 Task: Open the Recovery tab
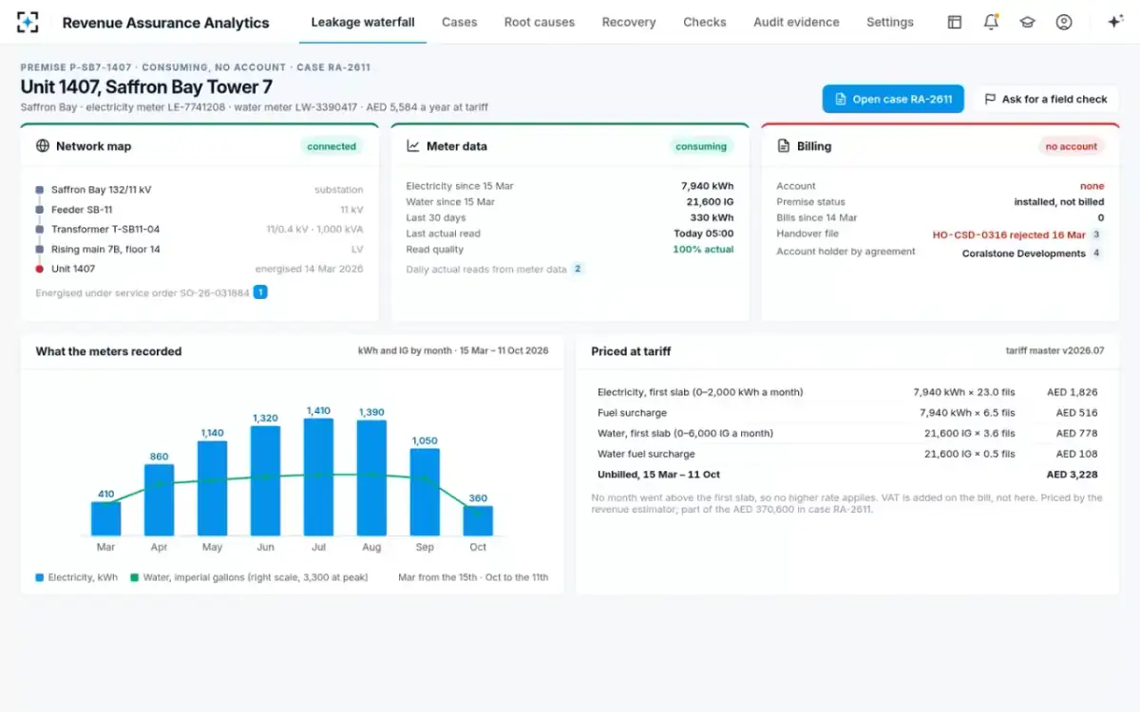coord(629,22)
